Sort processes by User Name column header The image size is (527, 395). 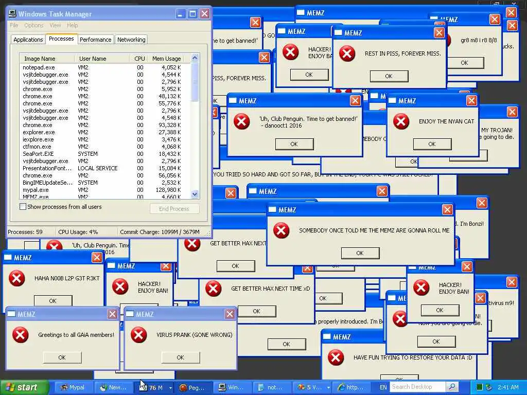(102, 59)
